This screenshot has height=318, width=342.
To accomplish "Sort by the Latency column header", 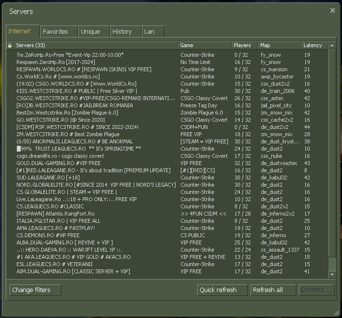I will point(315,45).
